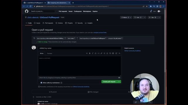Insert a heading with the H icon
Screen dimensions: 188x105
point(87,53)
